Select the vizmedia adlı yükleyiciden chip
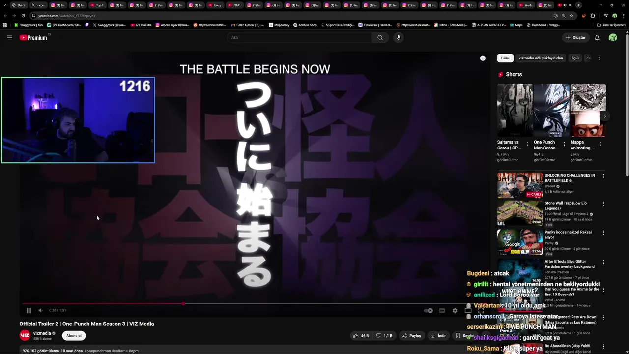The height and width of the screenshot is (354, 629). click(541, 58)
